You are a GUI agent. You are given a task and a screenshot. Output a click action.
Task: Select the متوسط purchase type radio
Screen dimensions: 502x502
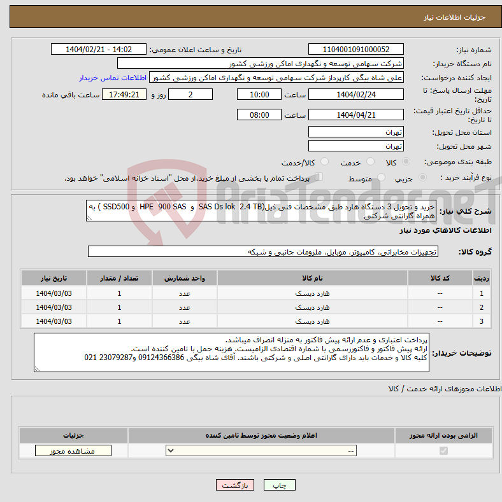coord(381,177)
